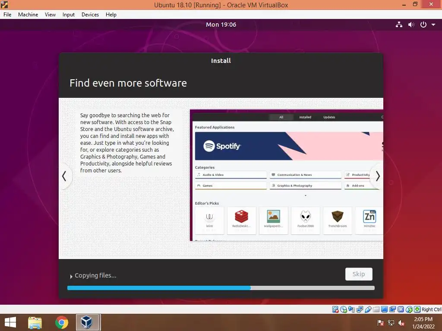Screen dimensions: 442x331
Task: Switch to the Updates tab
Action: [329, 117]
